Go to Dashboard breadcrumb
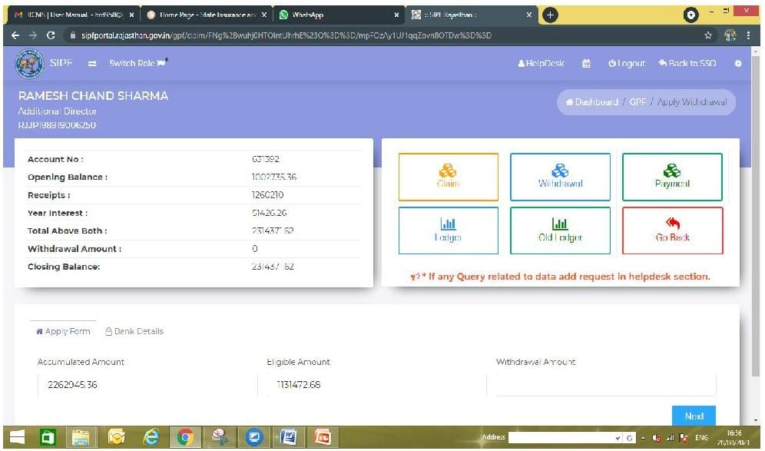765x451 pixels. pos(592,102)
